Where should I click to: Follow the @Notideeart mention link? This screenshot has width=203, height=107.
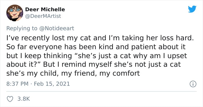(x=57, y=28)
